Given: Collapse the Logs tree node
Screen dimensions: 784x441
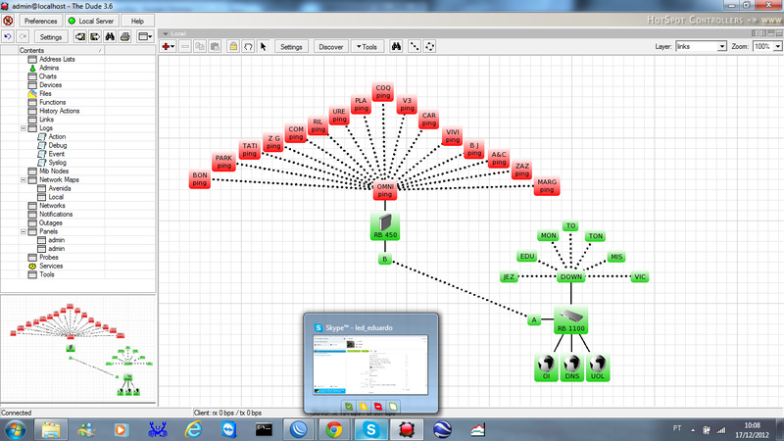Looking at the screenshot, I should (23, 128).
